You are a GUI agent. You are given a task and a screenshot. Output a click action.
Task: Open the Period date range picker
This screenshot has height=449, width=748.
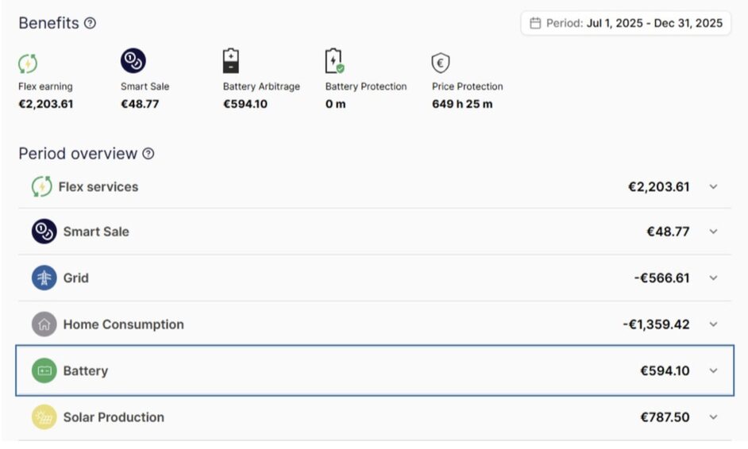(626, 23)
